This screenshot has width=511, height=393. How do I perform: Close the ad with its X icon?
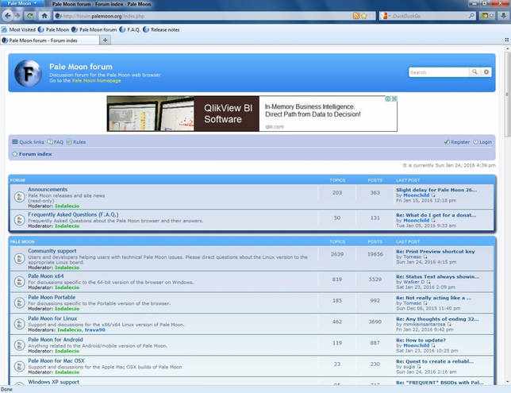click(394, 98)
